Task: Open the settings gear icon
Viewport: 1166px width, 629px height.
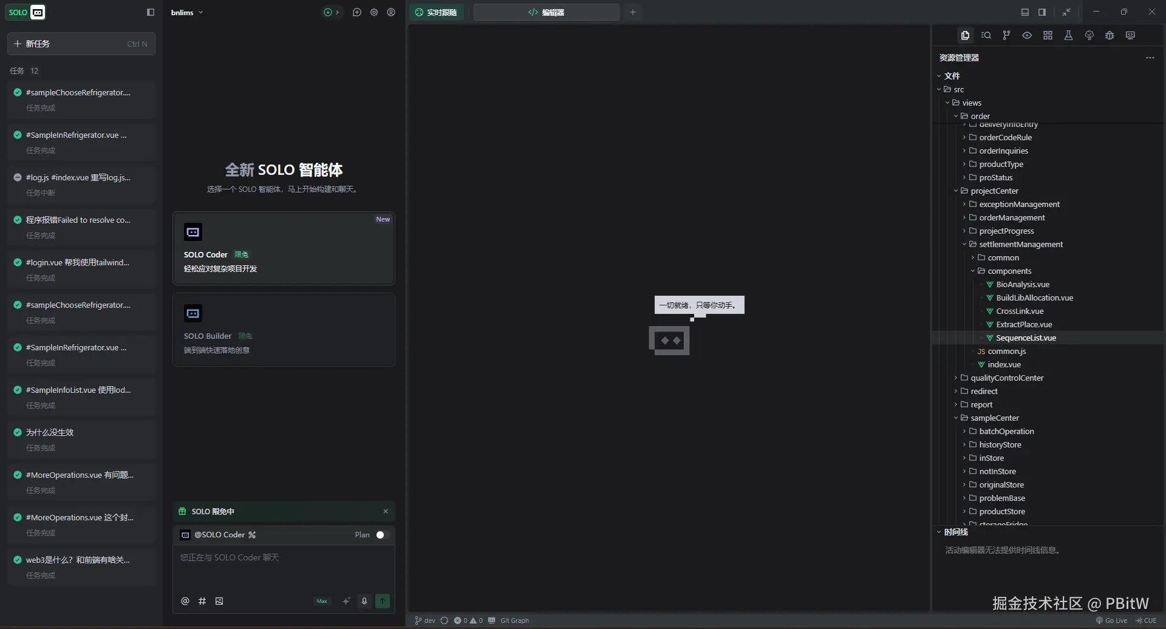Action: [x=374, y=12]
